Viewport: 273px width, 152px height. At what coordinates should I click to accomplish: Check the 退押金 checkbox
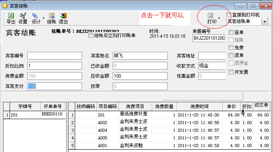point(231,63)
